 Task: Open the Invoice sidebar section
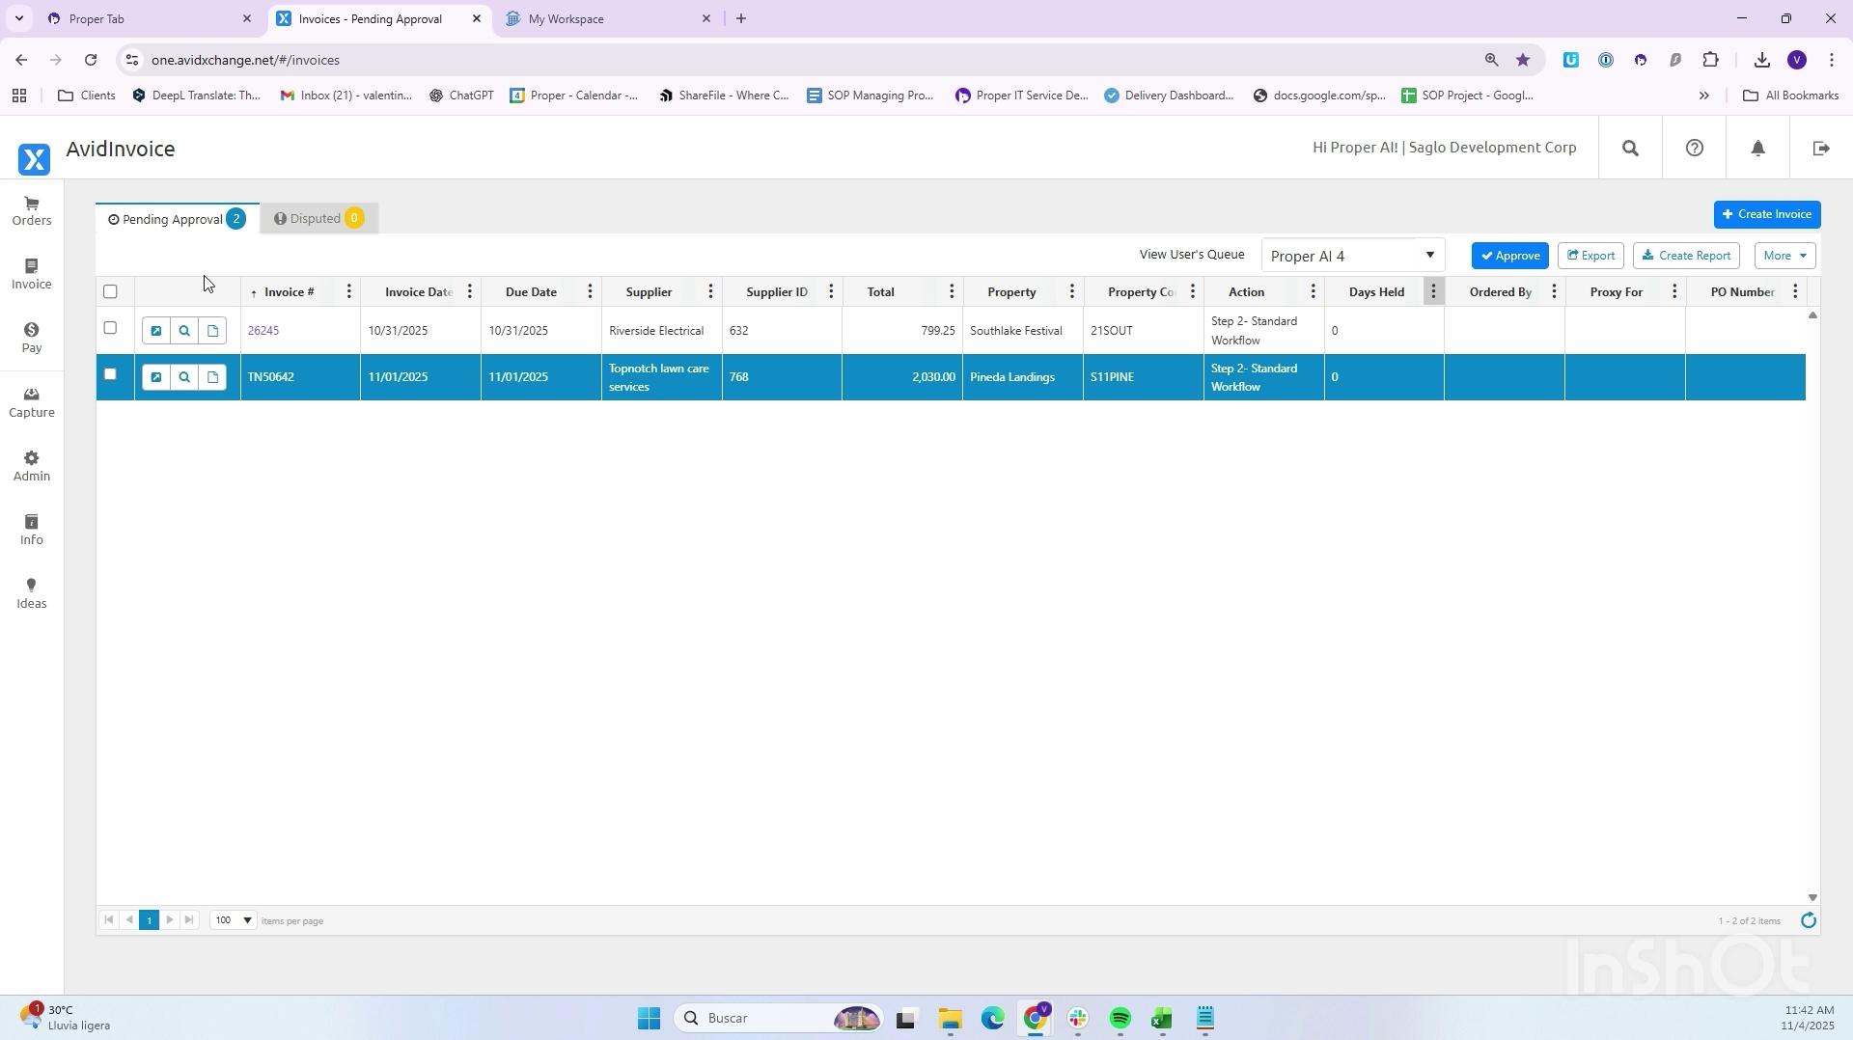click(x=32, y=274)
